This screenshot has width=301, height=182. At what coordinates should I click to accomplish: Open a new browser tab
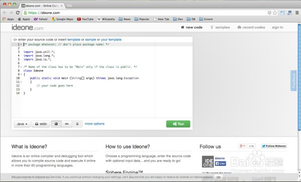click(x=70, y=6)
